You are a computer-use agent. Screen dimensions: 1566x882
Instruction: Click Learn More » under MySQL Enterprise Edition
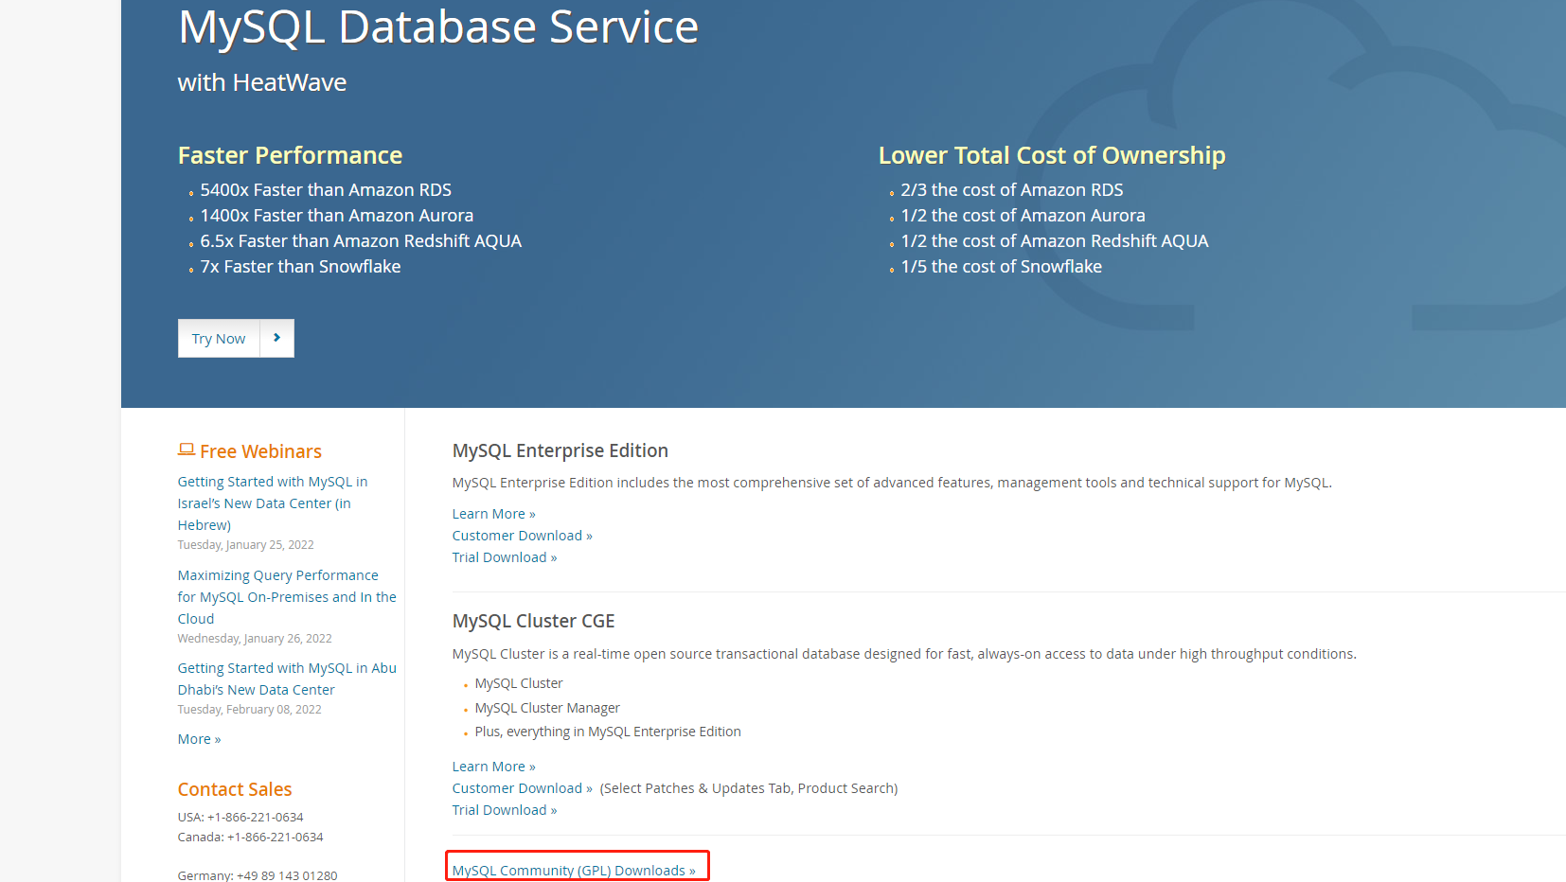[x=493, y=514]
